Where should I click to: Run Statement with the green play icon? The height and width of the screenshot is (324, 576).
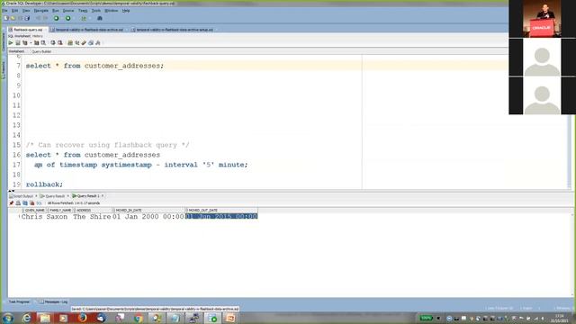click(11, 43)
